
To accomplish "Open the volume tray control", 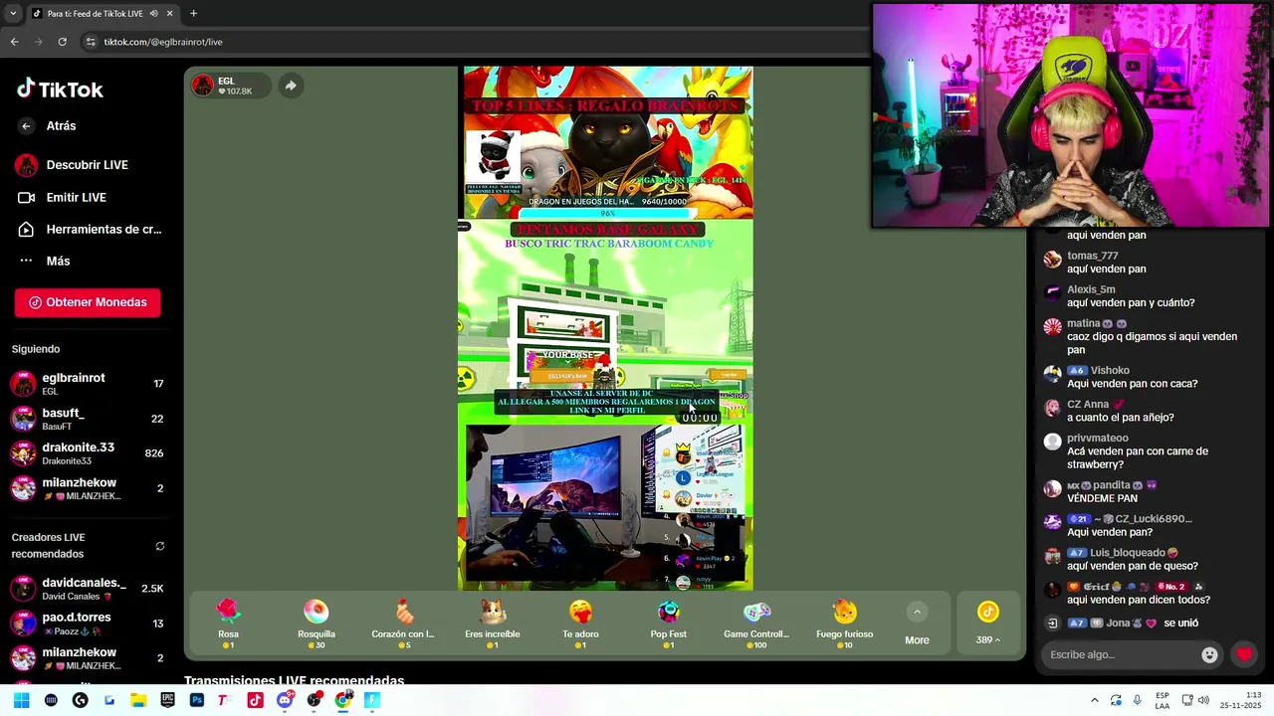I will (1204, 700).
